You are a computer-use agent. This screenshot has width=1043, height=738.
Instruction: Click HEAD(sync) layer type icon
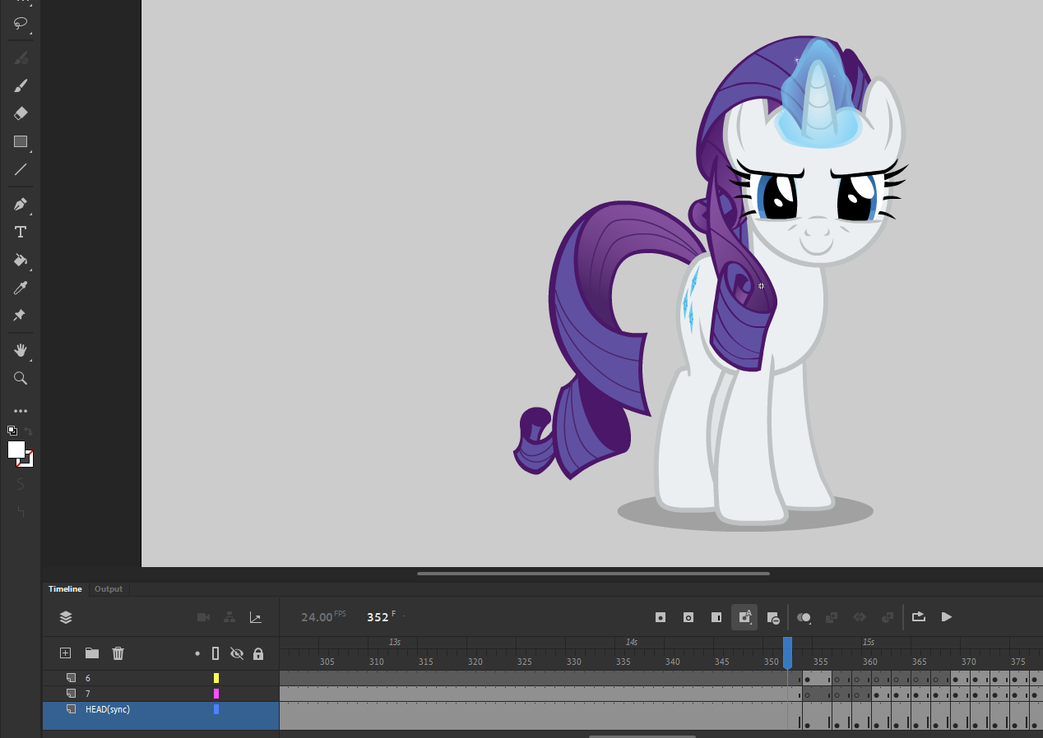click(72, 709)
